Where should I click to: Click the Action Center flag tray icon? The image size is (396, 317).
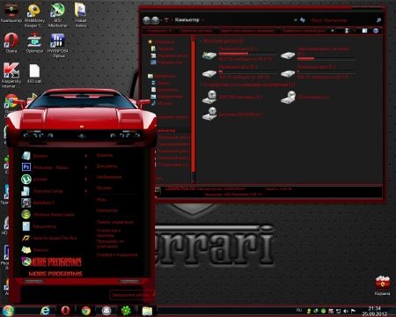(x=353, y=311)
